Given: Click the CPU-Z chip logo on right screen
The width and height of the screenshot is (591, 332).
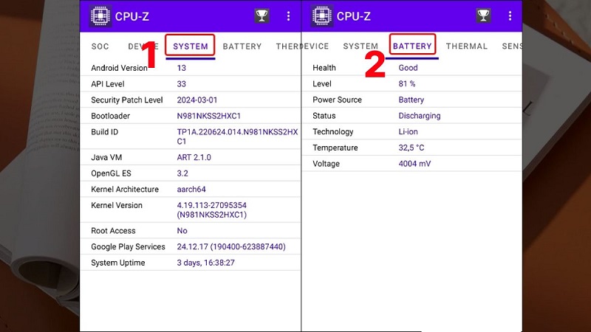Looking at the screenshot, I should click(320, 15).
